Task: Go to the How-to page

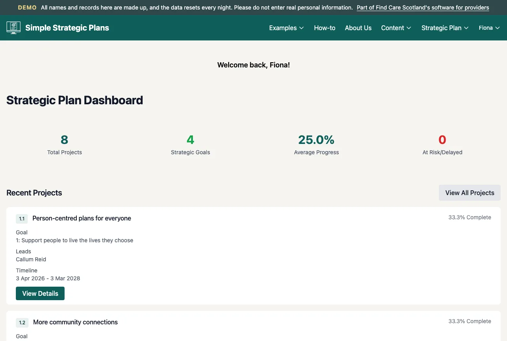Action: (x=325, y=28)
